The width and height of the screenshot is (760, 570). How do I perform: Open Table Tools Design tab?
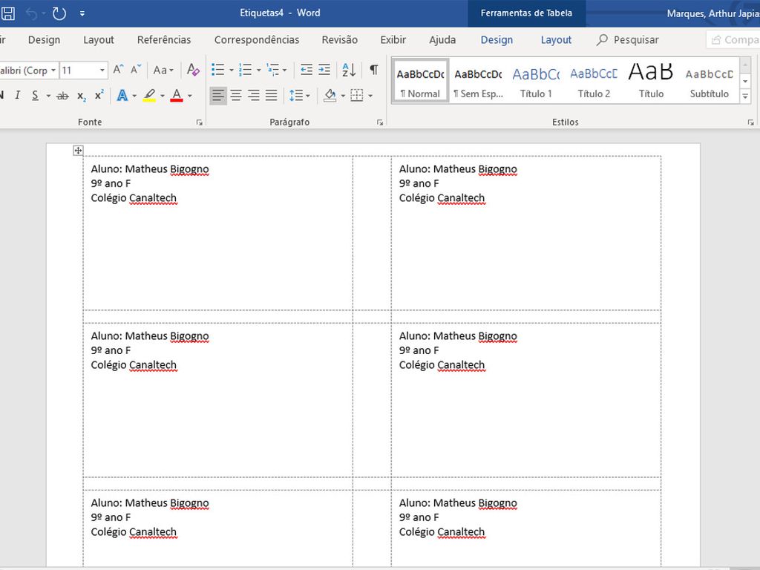[x=497, y=40]
